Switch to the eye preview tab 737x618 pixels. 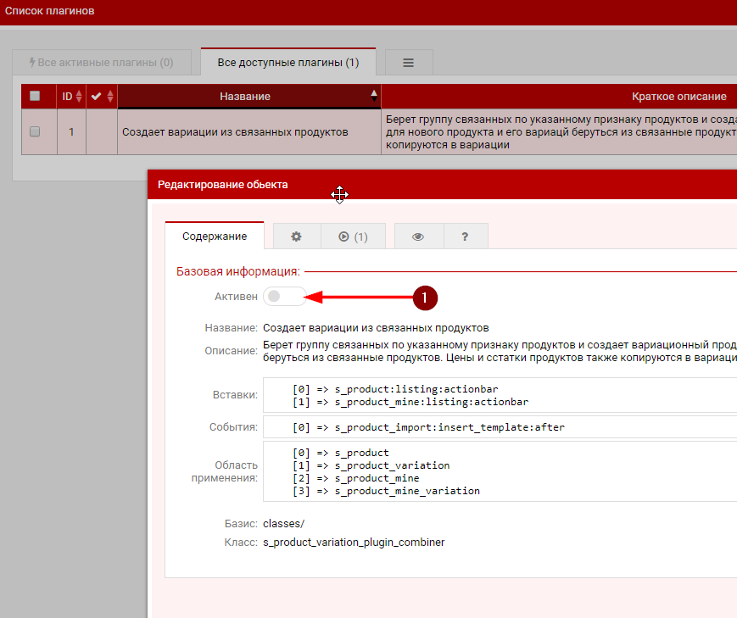[x=417, y=237]
